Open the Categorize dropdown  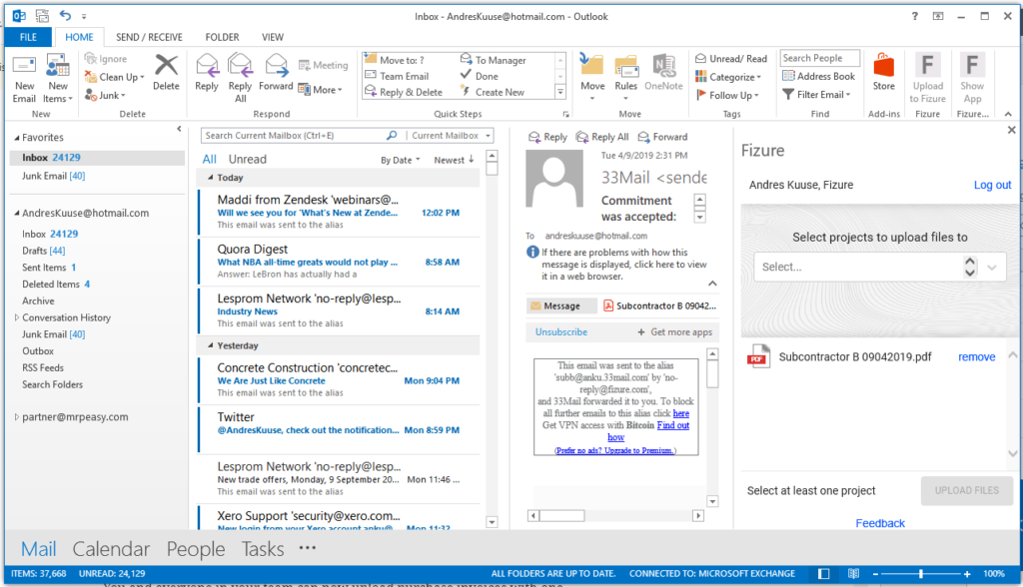pos(728,77)
